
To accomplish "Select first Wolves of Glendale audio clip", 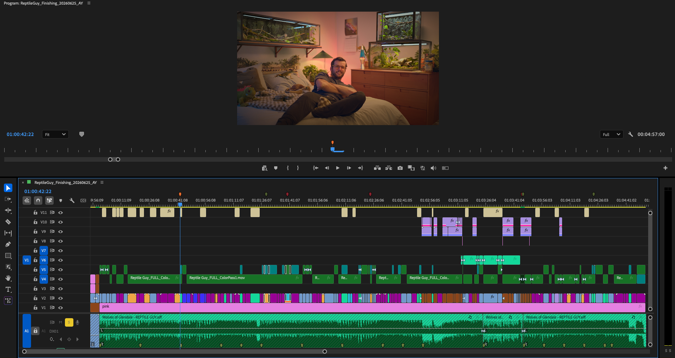I will 291,331.
